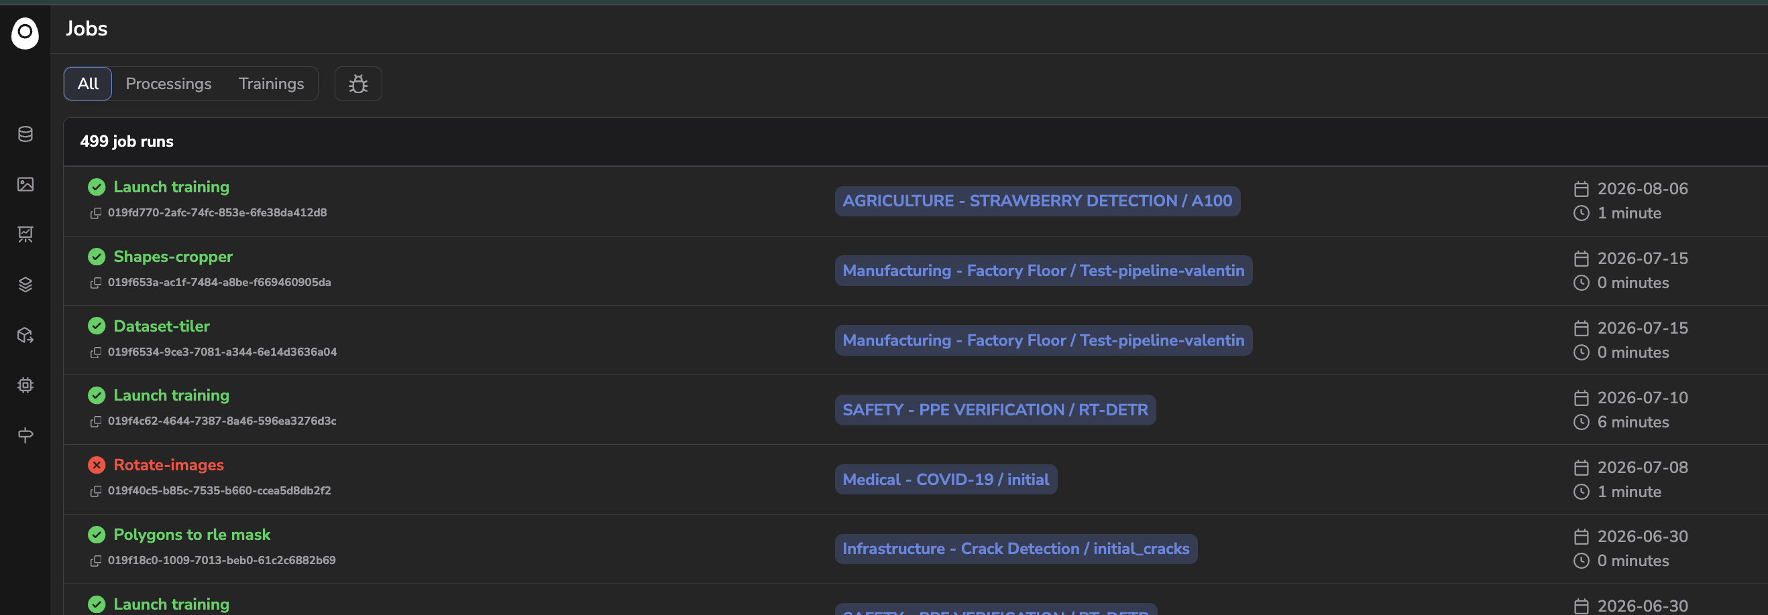Screen dimensions: 1768x615
Task: Open the Dataset-tiler job
Action: (x=161, y=326)
